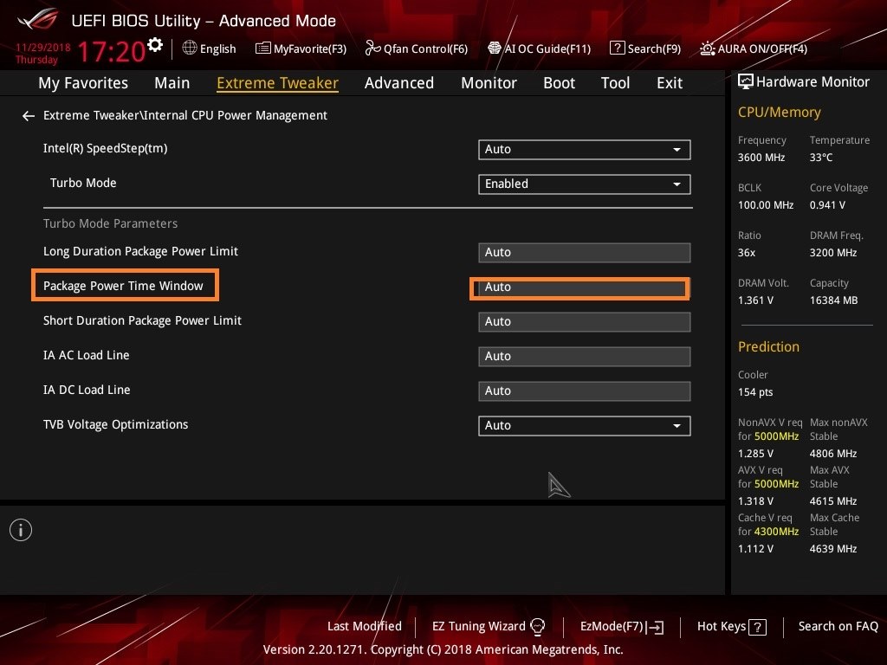
Task: Open the Tool tab
Action: (x=616, y=83)
